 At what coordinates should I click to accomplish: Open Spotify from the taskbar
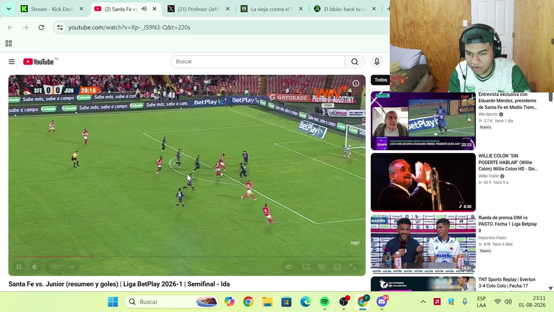[324, 302]
